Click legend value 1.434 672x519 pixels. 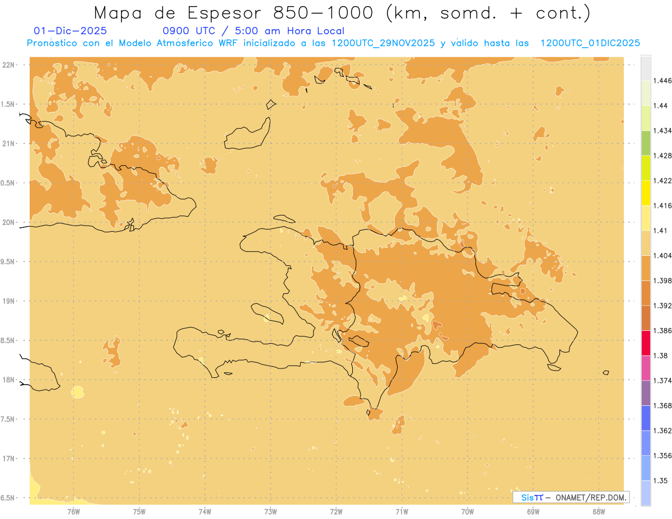click(x=662, y=130)
